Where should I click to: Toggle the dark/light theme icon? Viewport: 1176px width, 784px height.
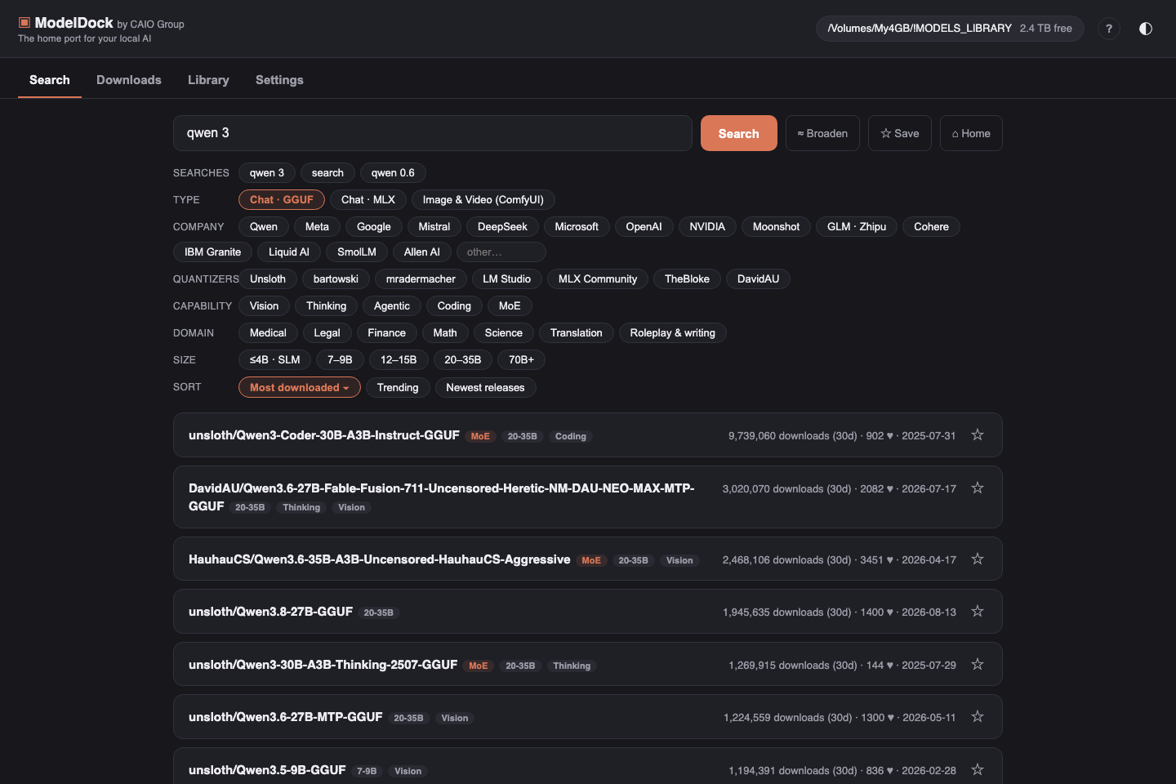click(x=1146, y=29)
